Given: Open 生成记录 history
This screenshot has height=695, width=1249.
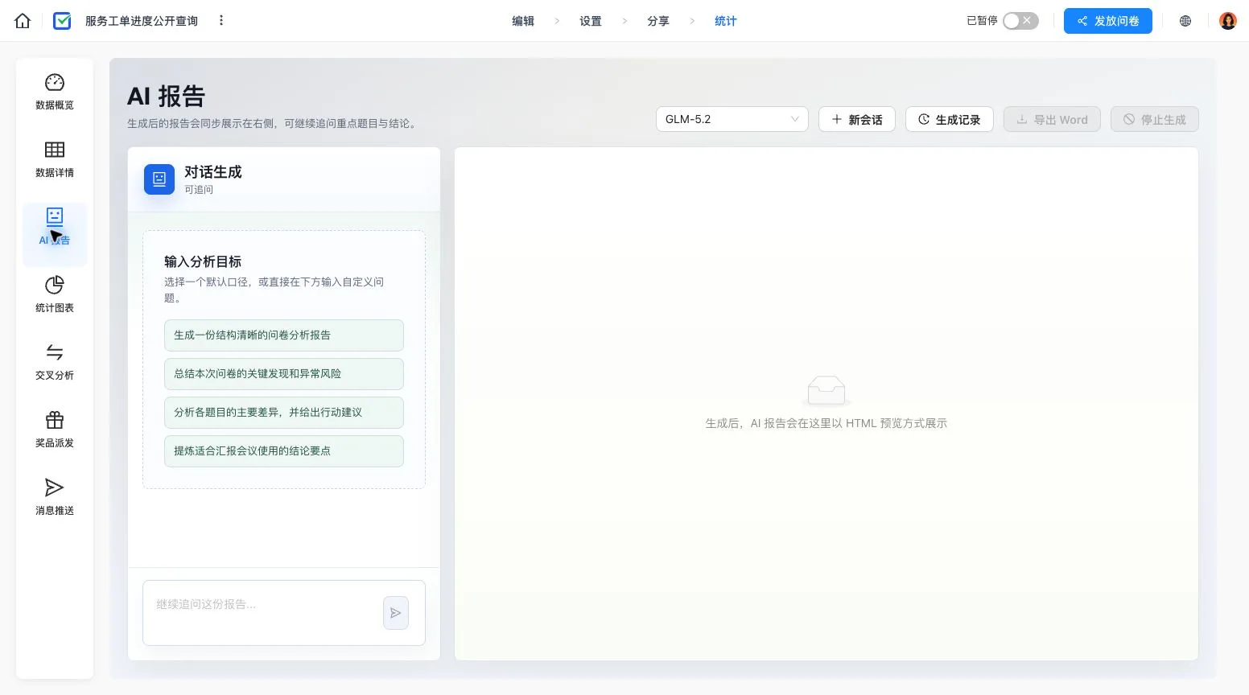Looking at the screenshot, I should click(x=950, y=119).
